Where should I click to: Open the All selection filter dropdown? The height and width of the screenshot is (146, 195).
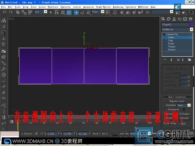coord(41,12)
